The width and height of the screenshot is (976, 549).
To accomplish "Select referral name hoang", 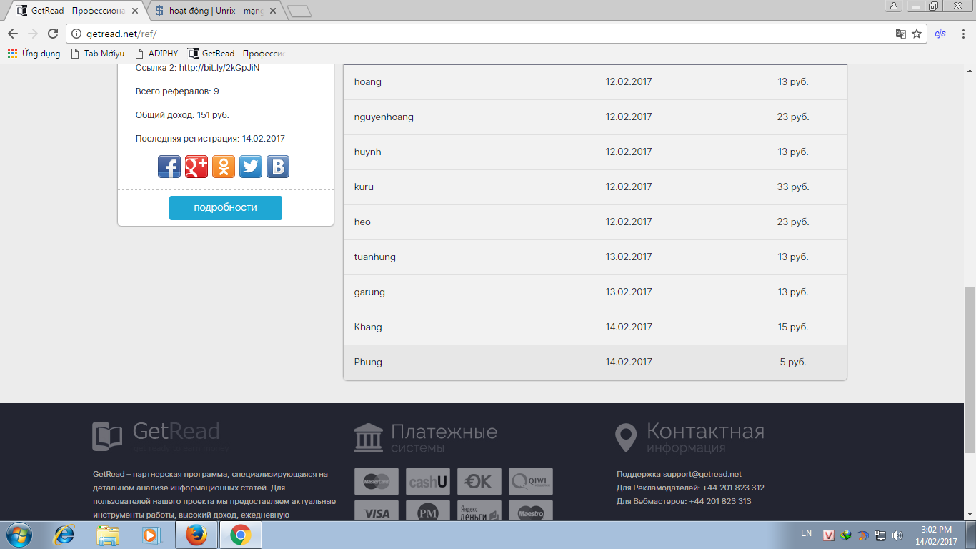I will (x=368, y=81).
